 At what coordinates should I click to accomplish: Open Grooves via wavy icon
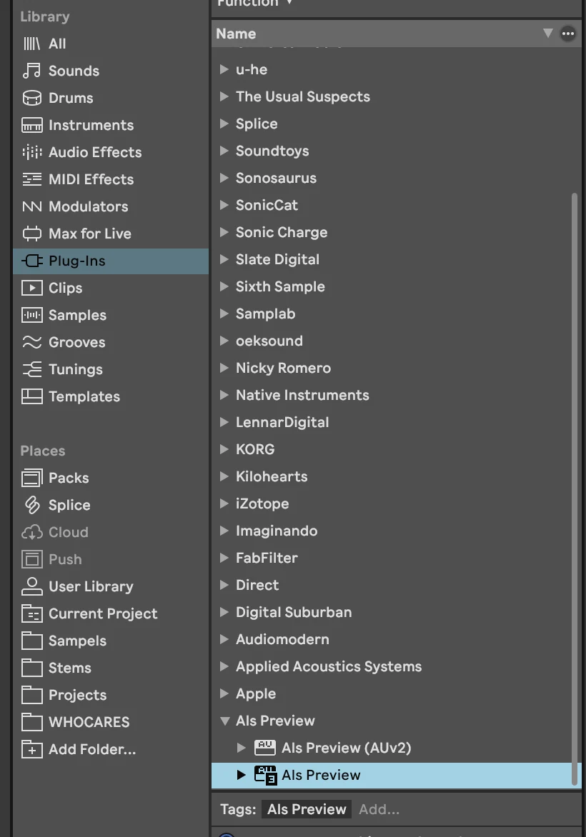click(31, 342)
